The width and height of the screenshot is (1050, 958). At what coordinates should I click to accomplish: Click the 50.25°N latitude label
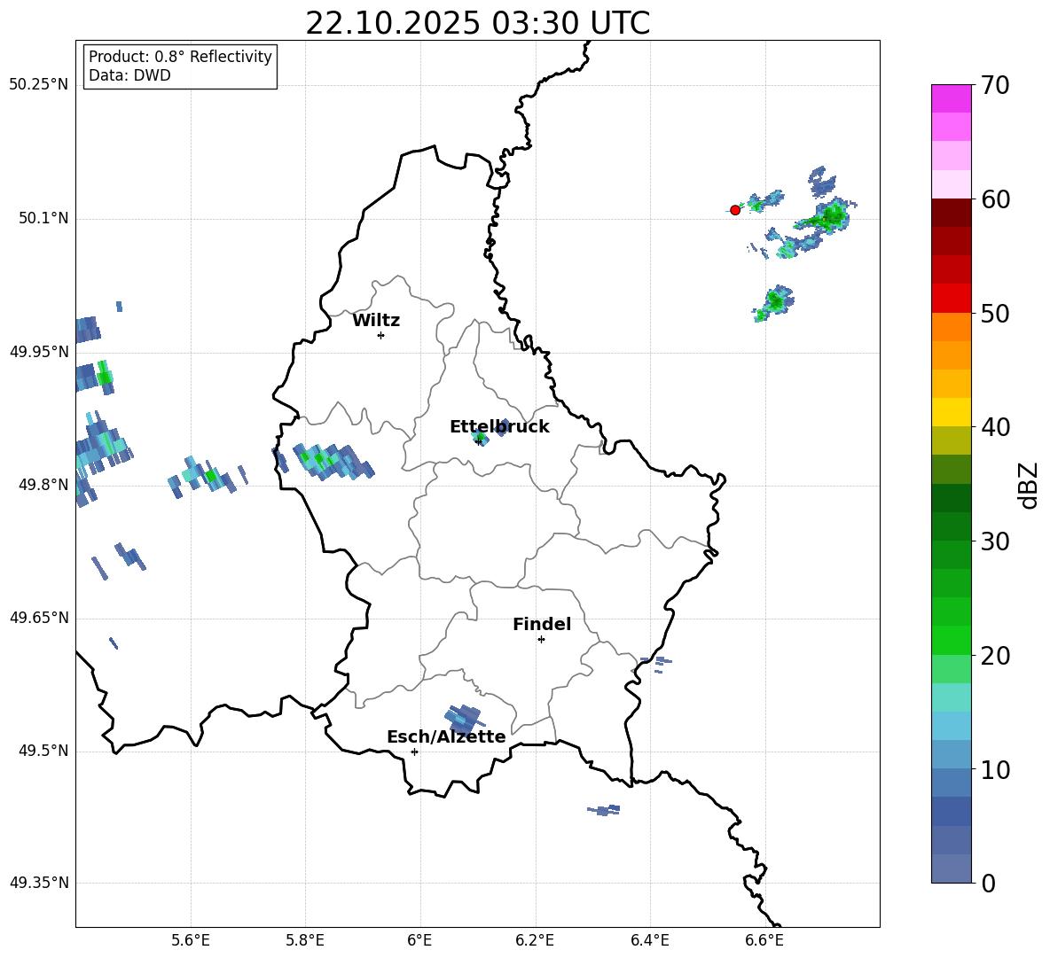(x=39, y=85)
